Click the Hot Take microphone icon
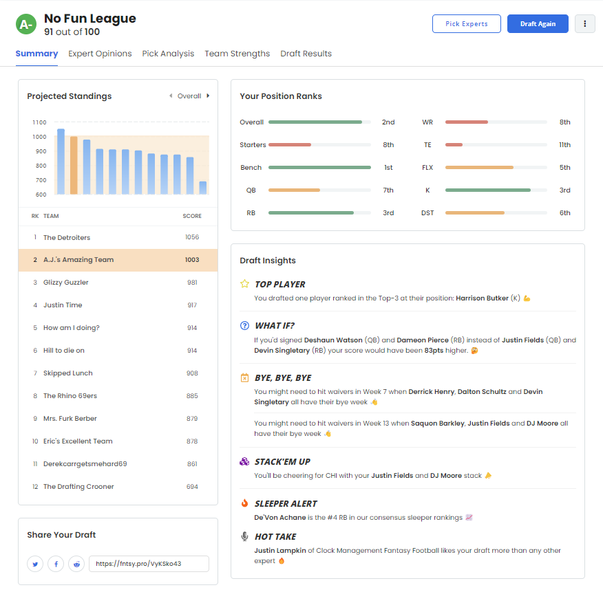 click(244, 536)
